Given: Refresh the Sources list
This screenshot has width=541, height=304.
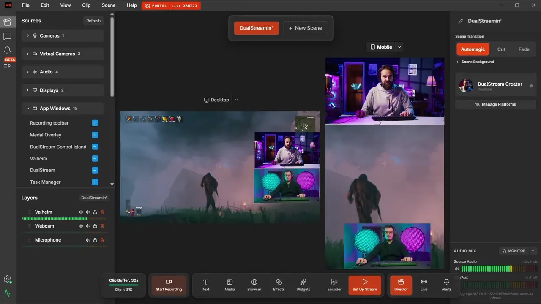Looking at the screenshot, I should point(93,21).
